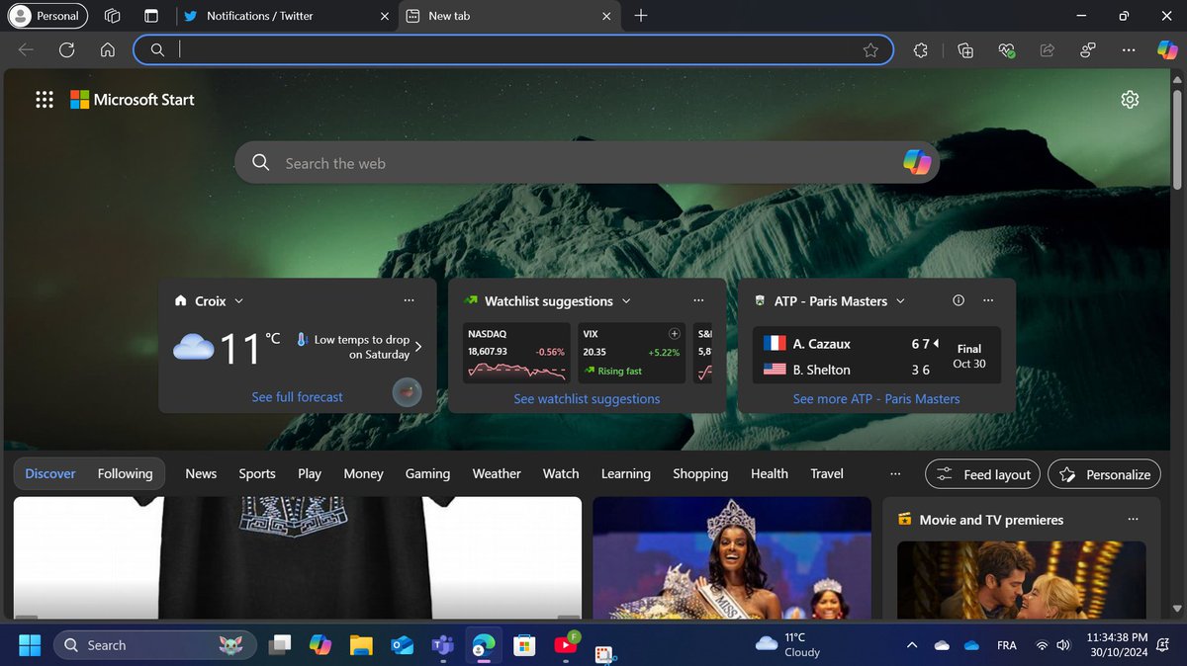Open the Collections toolbar icon
1187x666 pixels.
tap(966, 50)
